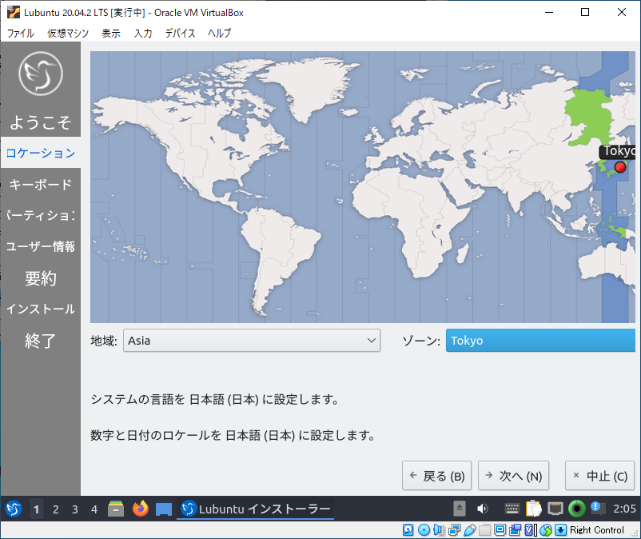The width and height of the screenshot is (641, 539).
Task: Switch to workspace 1
Action: click(x=37, y=509)
